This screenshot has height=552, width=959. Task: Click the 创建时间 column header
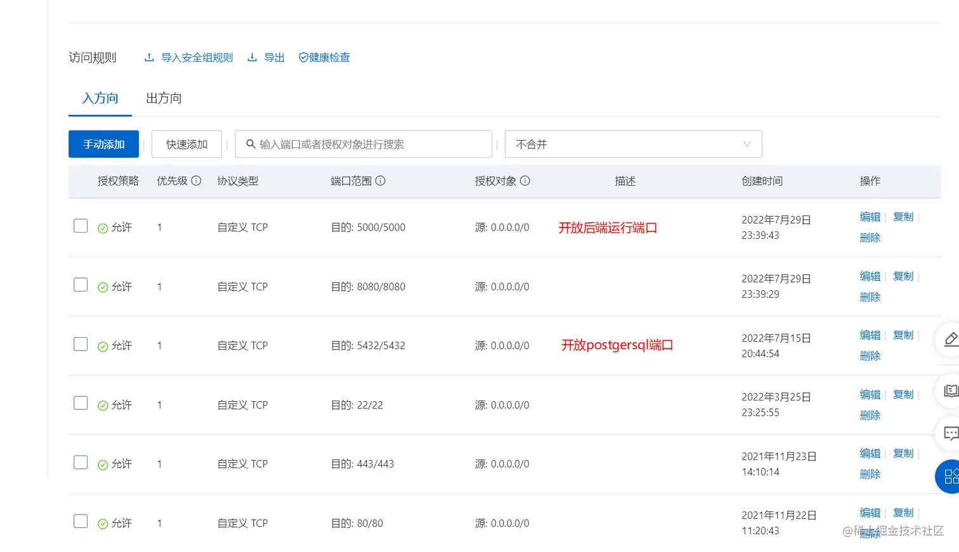pos(762,181)
